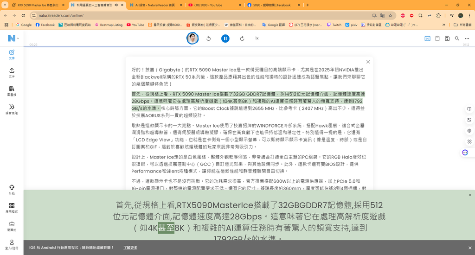The height and width of the screenshot is (255, 475).
Task: Open the tab search dropdown arrow
Action: 5,5
